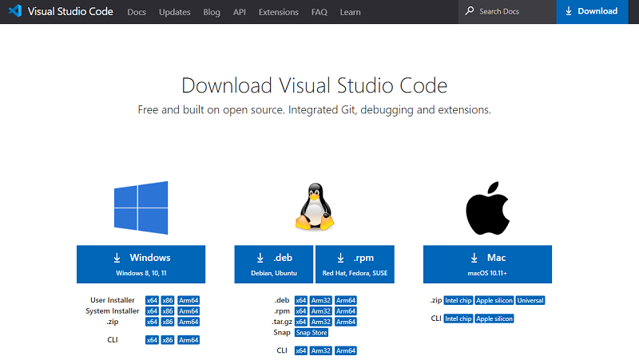Open the Learn section
The image size is (639, 360).
click(350, 12)
